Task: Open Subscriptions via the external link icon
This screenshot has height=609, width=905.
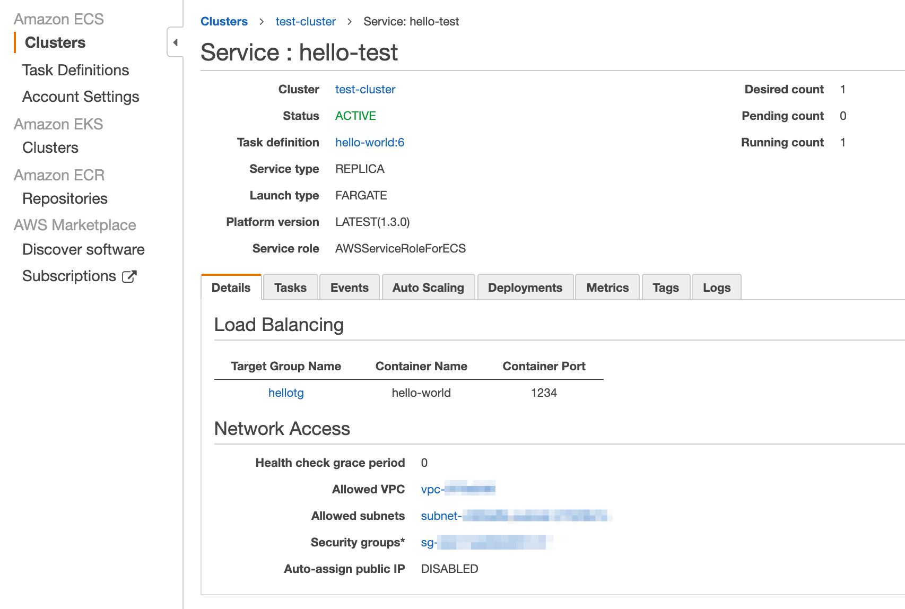Action: pyautogui.click(x=129, y=276)
